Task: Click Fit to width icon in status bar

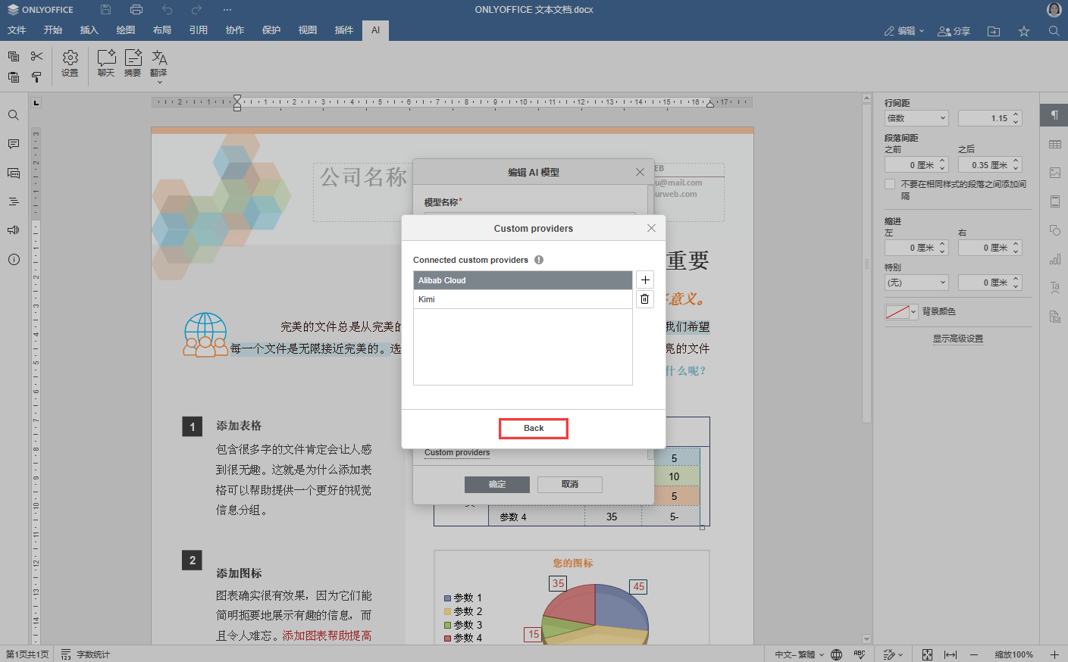Action: 951,654
